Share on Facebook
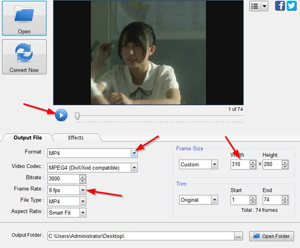The image size is (300, 248). tap(279, 5)
